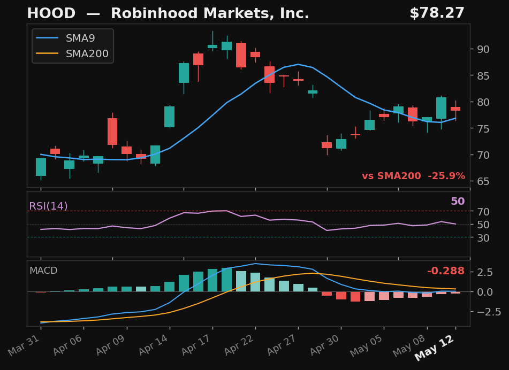Click the 75 price axis label
The image size is (509, 370).
pyautogui.click(x=483, y=129)
